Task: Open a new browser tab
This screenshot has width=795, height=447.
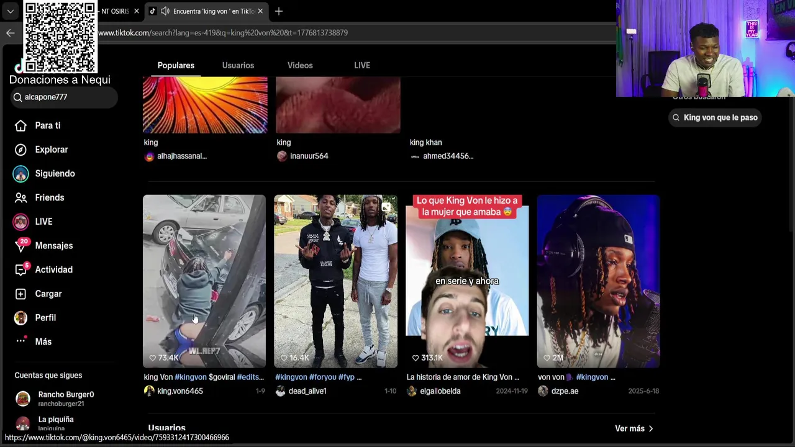Action: pos(279,11)
